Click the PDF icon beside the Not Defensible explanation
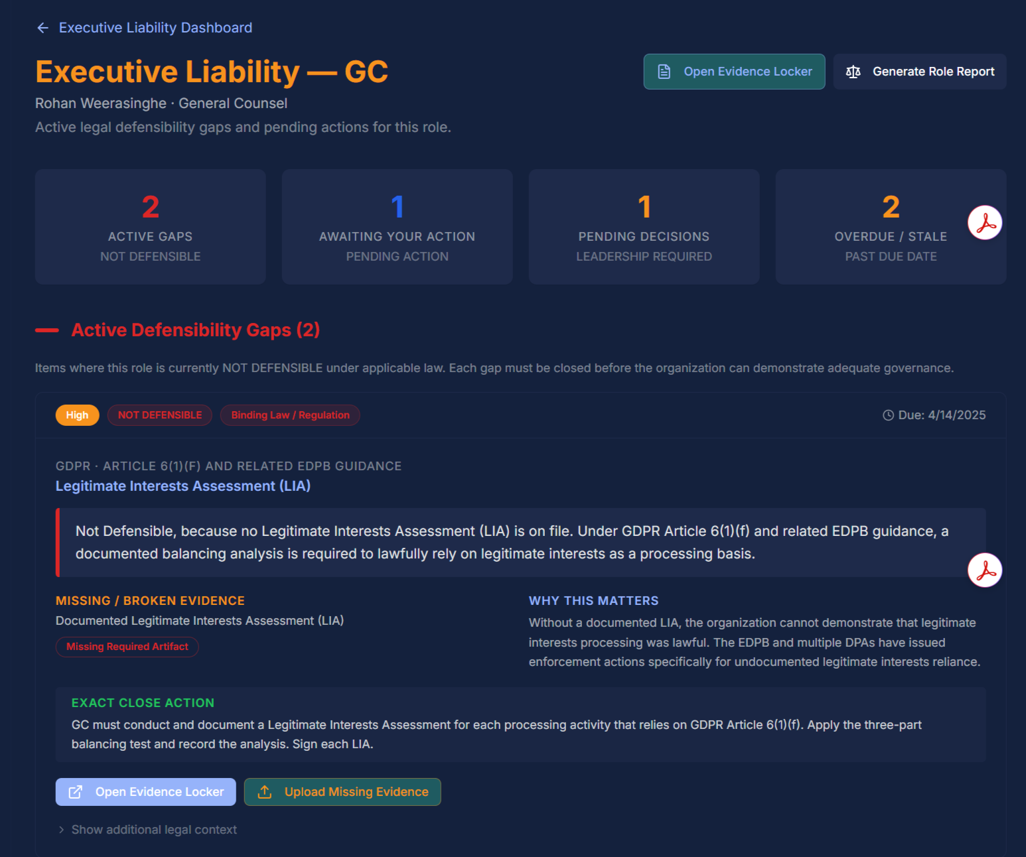Screen dimensions: 1026x857 point(985,570)
